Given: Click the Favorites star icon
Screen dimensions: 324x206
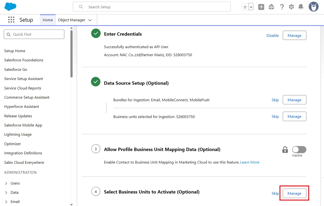Looking at the screenshot, I should coord(245,7).
